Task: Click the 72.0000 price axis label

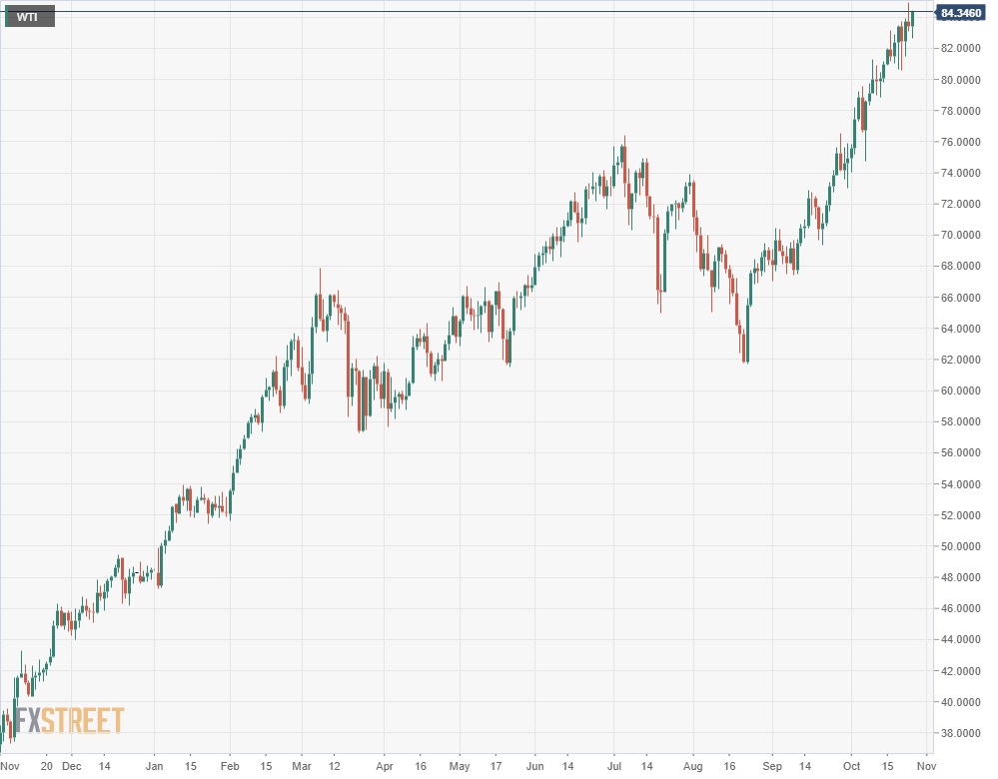Action: 960,205
